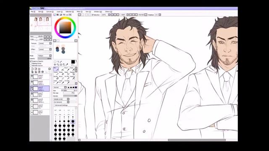Screen dimensions: 269x151
Task: Merge the layer down icon
Action: [x=36, y=72]
